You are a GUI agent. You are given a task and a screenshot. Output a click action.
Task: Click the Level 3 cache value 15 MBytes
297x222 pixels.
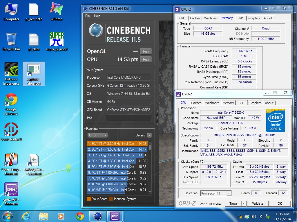[x=260, y=182]
